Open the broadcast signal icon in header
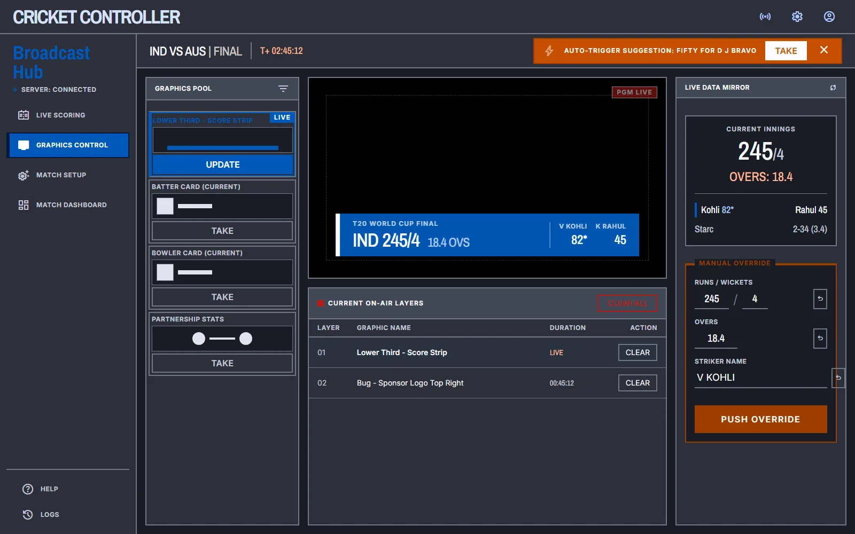 [x=765, y=17]
